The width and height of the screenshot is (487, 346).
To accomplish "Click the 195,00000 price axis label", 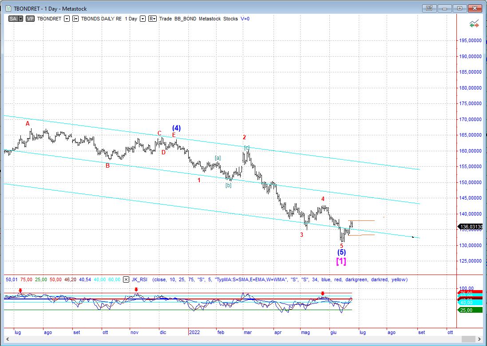I will (471, 41).
